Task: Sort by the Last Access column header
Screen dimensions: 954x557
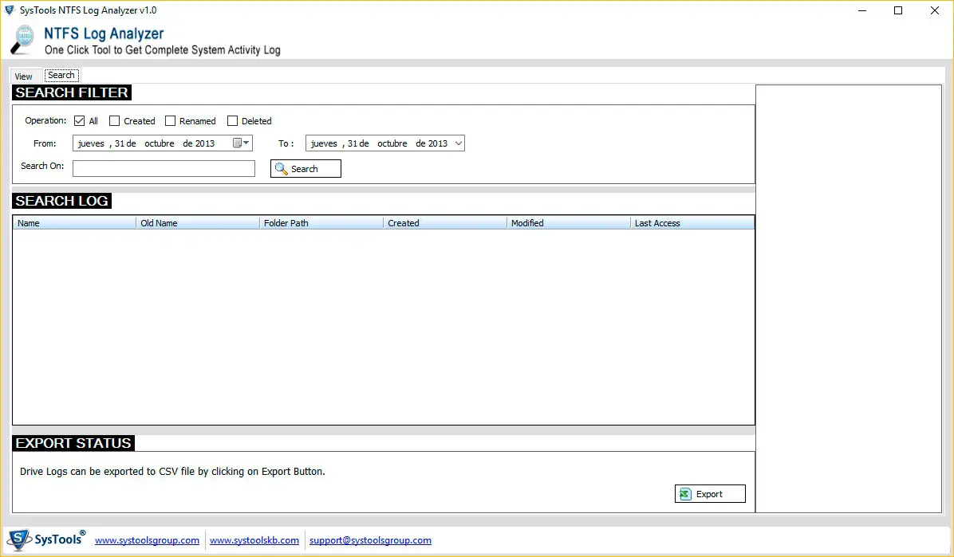Action: coord(692,223)
